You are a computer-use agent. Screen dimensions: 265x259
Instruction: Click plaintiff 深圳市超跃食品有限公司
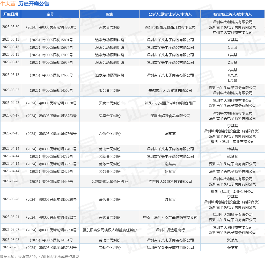click(170, 116)
